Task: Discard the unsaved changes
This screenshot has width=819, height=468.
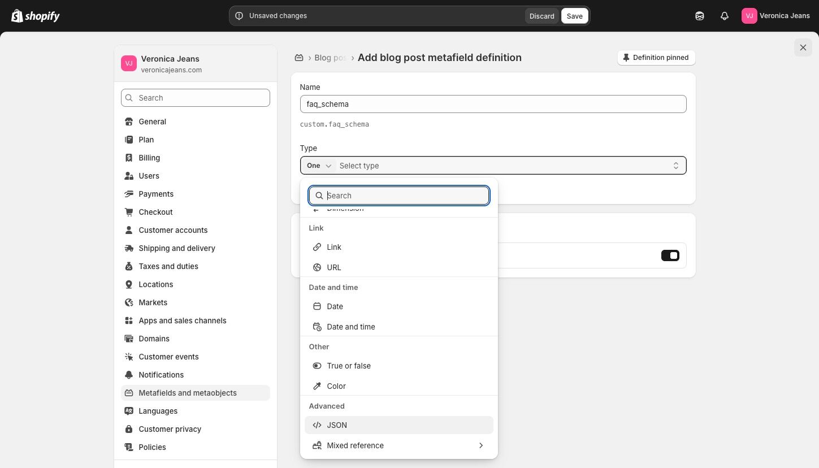Action: click(541, 16)
